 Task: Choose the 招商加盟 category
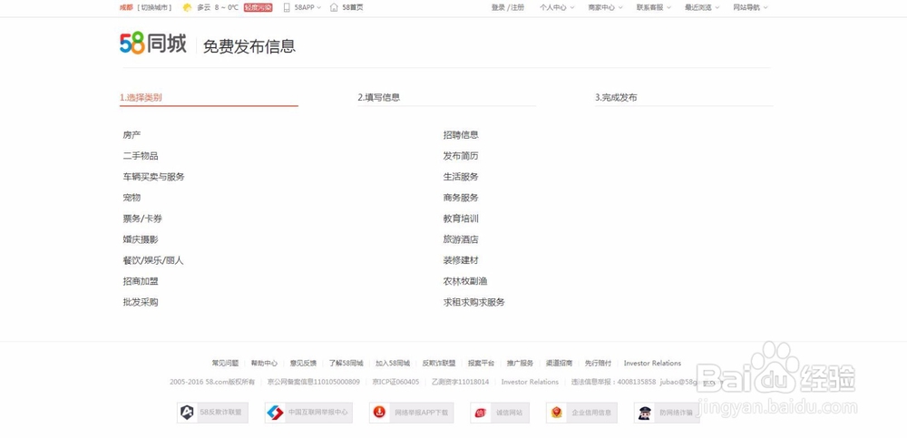(141, 281)
